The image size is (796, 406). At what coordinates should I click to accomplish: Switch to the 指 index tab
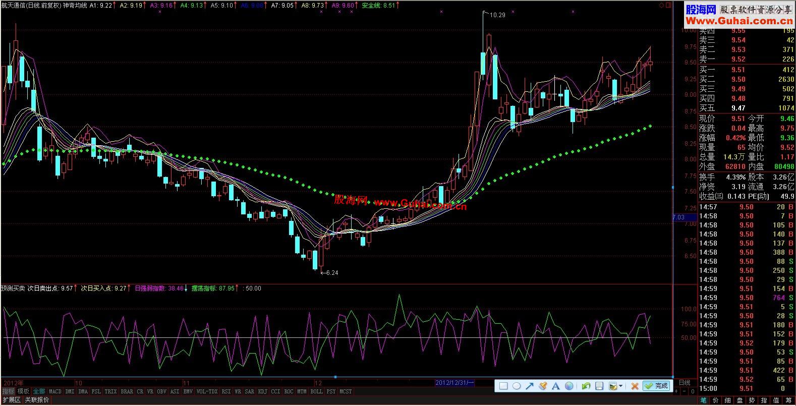click(x=764, y=400)
